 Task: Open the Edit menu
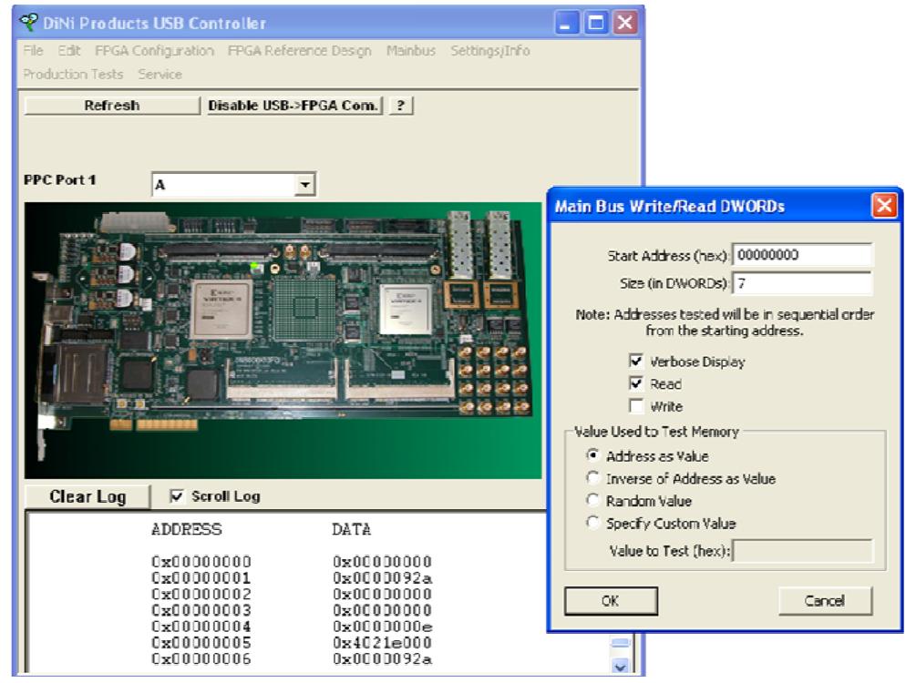point(69,51)
